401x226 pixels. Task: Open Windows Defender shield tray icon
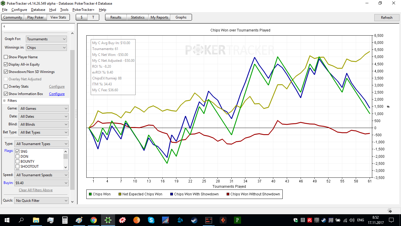(x=296, y=220)
